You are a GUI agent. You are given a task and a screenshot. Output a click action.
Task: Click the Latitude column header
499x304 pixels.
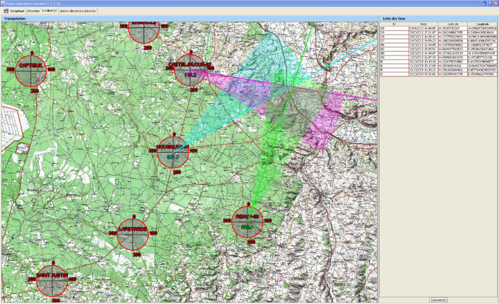click(x=450, y=24)
